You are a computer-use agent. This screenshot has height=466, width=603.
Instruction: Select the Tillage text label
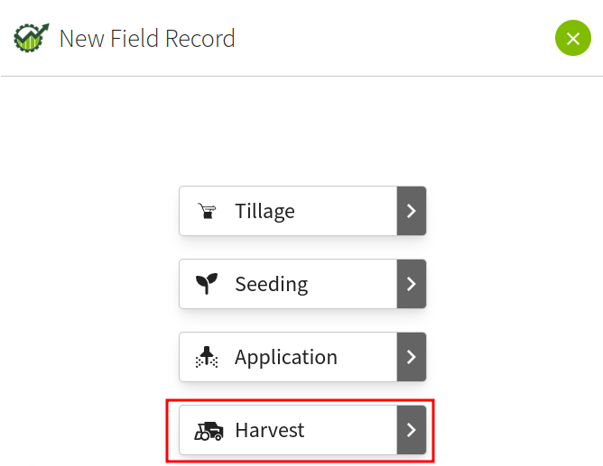264,211
